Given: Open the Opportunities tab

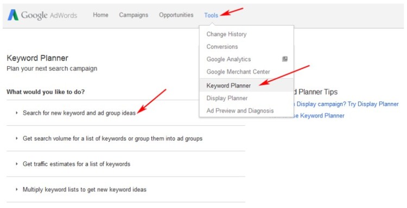Looking at the screenshot, I should click(x=176, y=15).
